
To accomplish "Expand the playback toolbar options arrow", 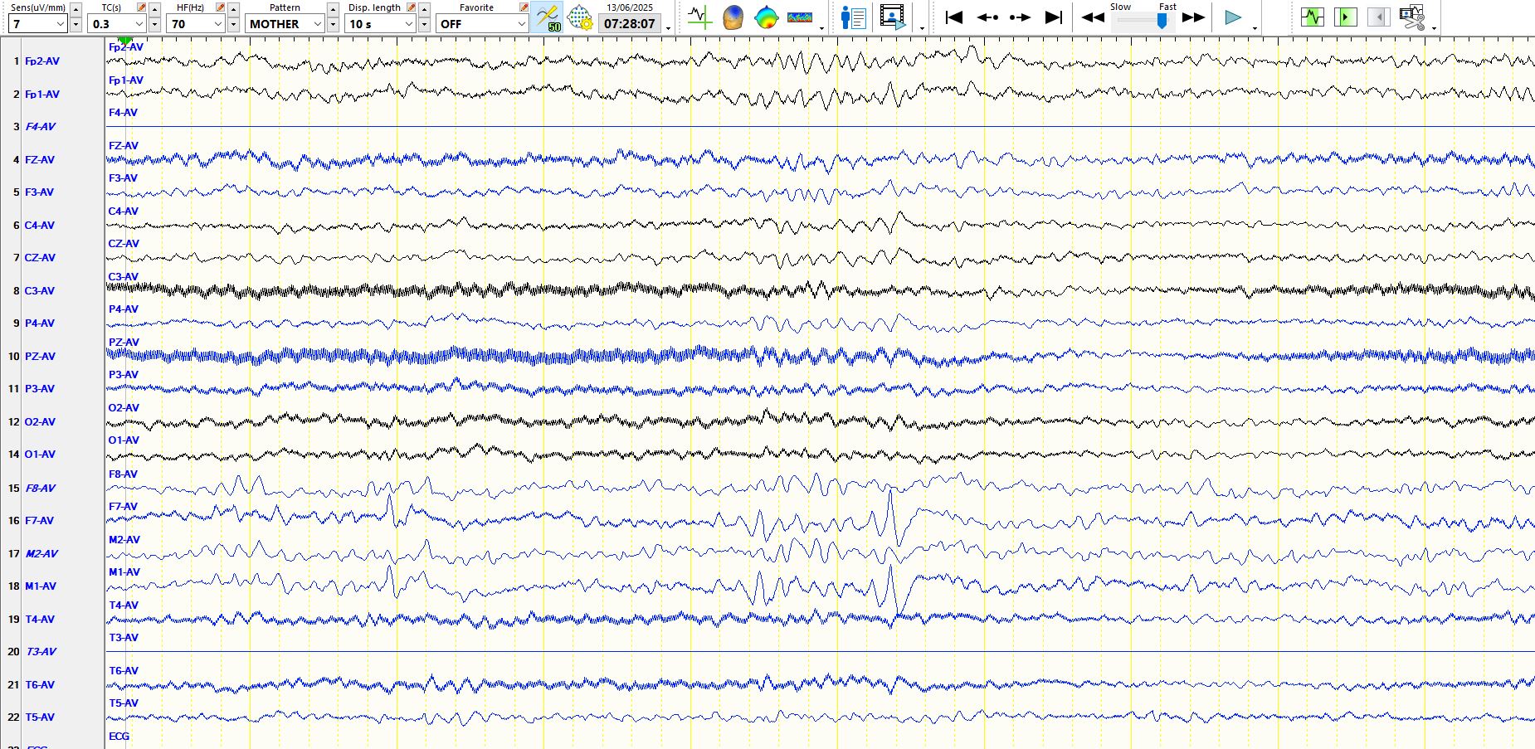I will click(1255, 27).
